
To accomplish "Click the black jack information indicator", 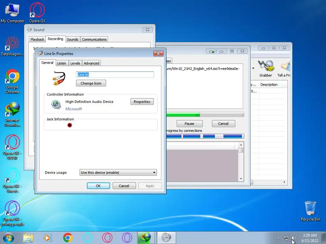I will (70, 125).
